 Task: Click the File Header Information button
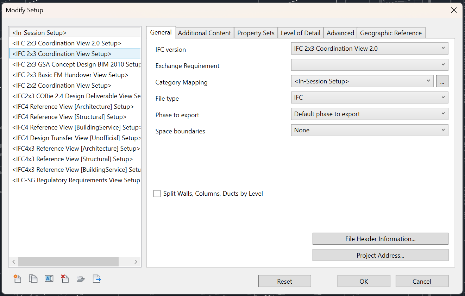380,239
